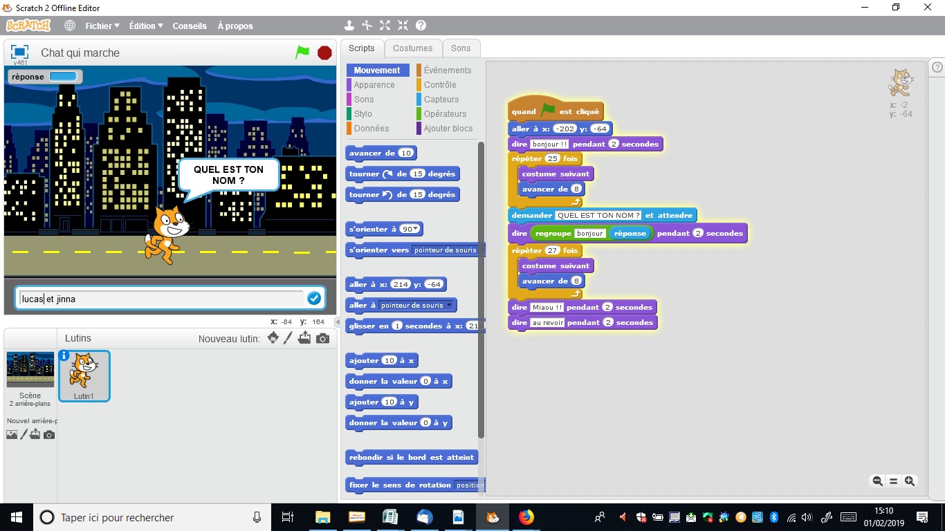Create new sprite from camera icon
The image size is (945, 531).
coord(322,338)
